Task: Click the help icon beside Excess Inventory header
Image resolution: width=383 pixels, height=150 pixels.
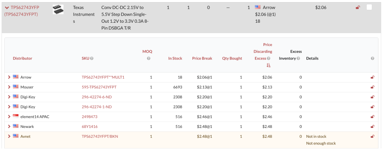Action: point(298,59)
